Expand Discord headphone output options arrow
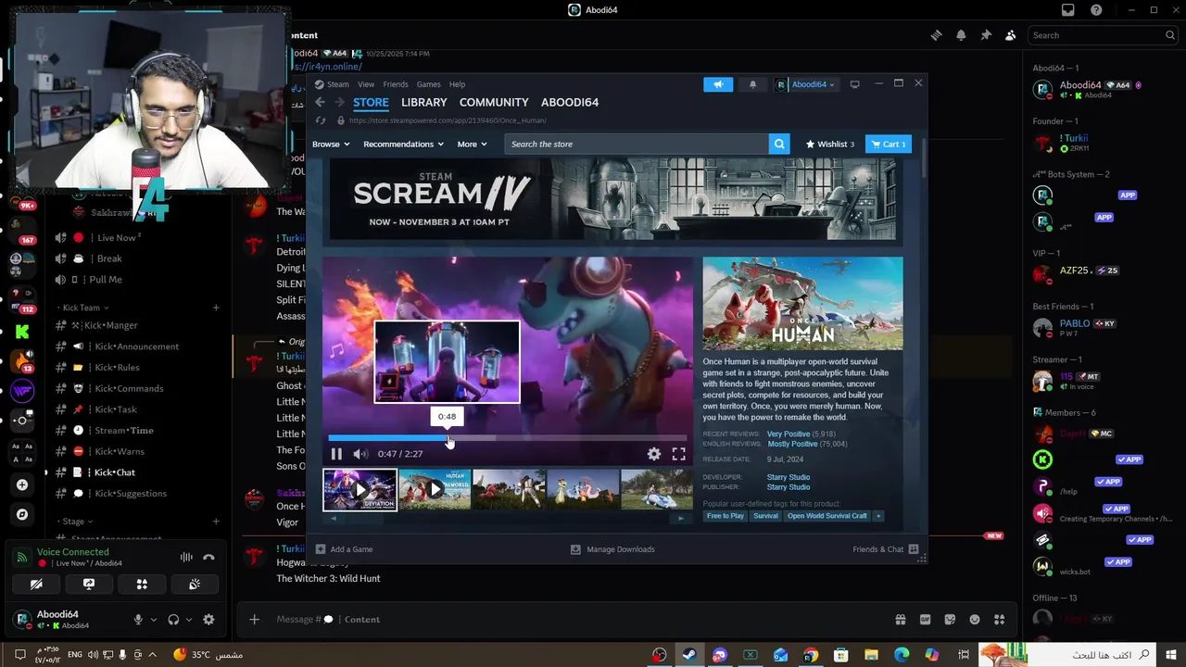 pyautogui.click(x=189, y=620)
